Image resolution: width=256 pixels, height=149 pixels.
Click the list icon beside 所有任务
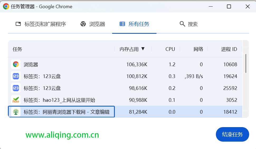[122, 24]
